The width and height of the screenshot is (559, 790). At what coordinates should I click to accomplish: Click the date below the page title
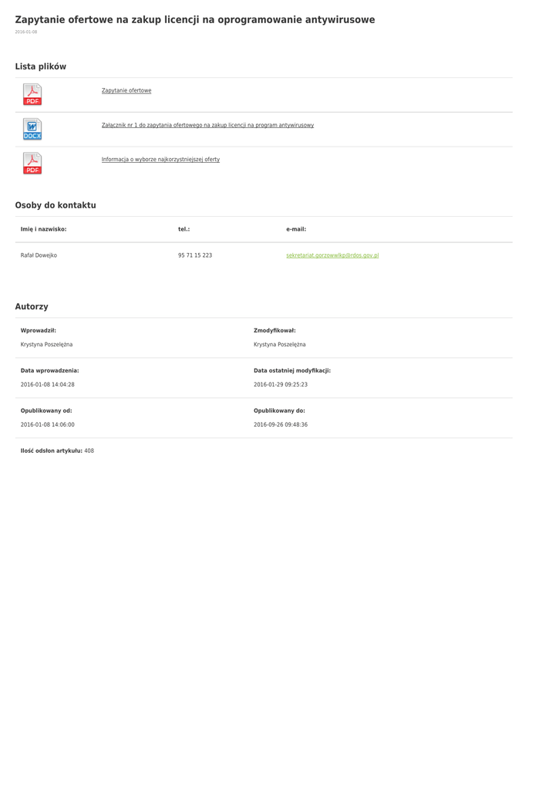26,32
